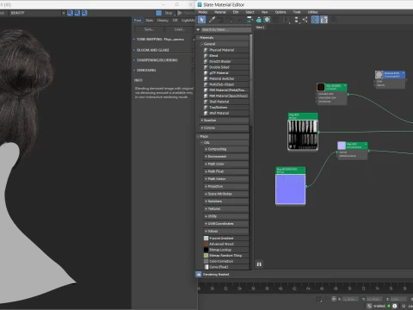
Task: Toggle TONE MAPPING checkbox in render window
Action: pos(194,40)
